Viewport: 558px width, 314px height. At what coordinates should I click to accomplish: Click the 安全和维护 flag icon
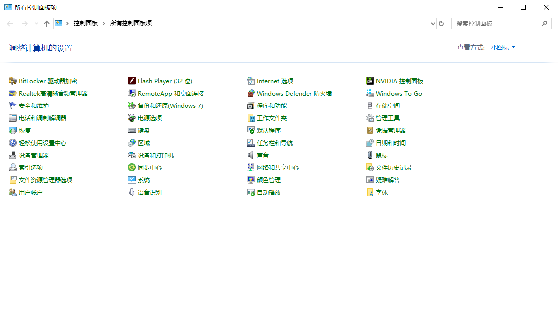pos(13,106)
